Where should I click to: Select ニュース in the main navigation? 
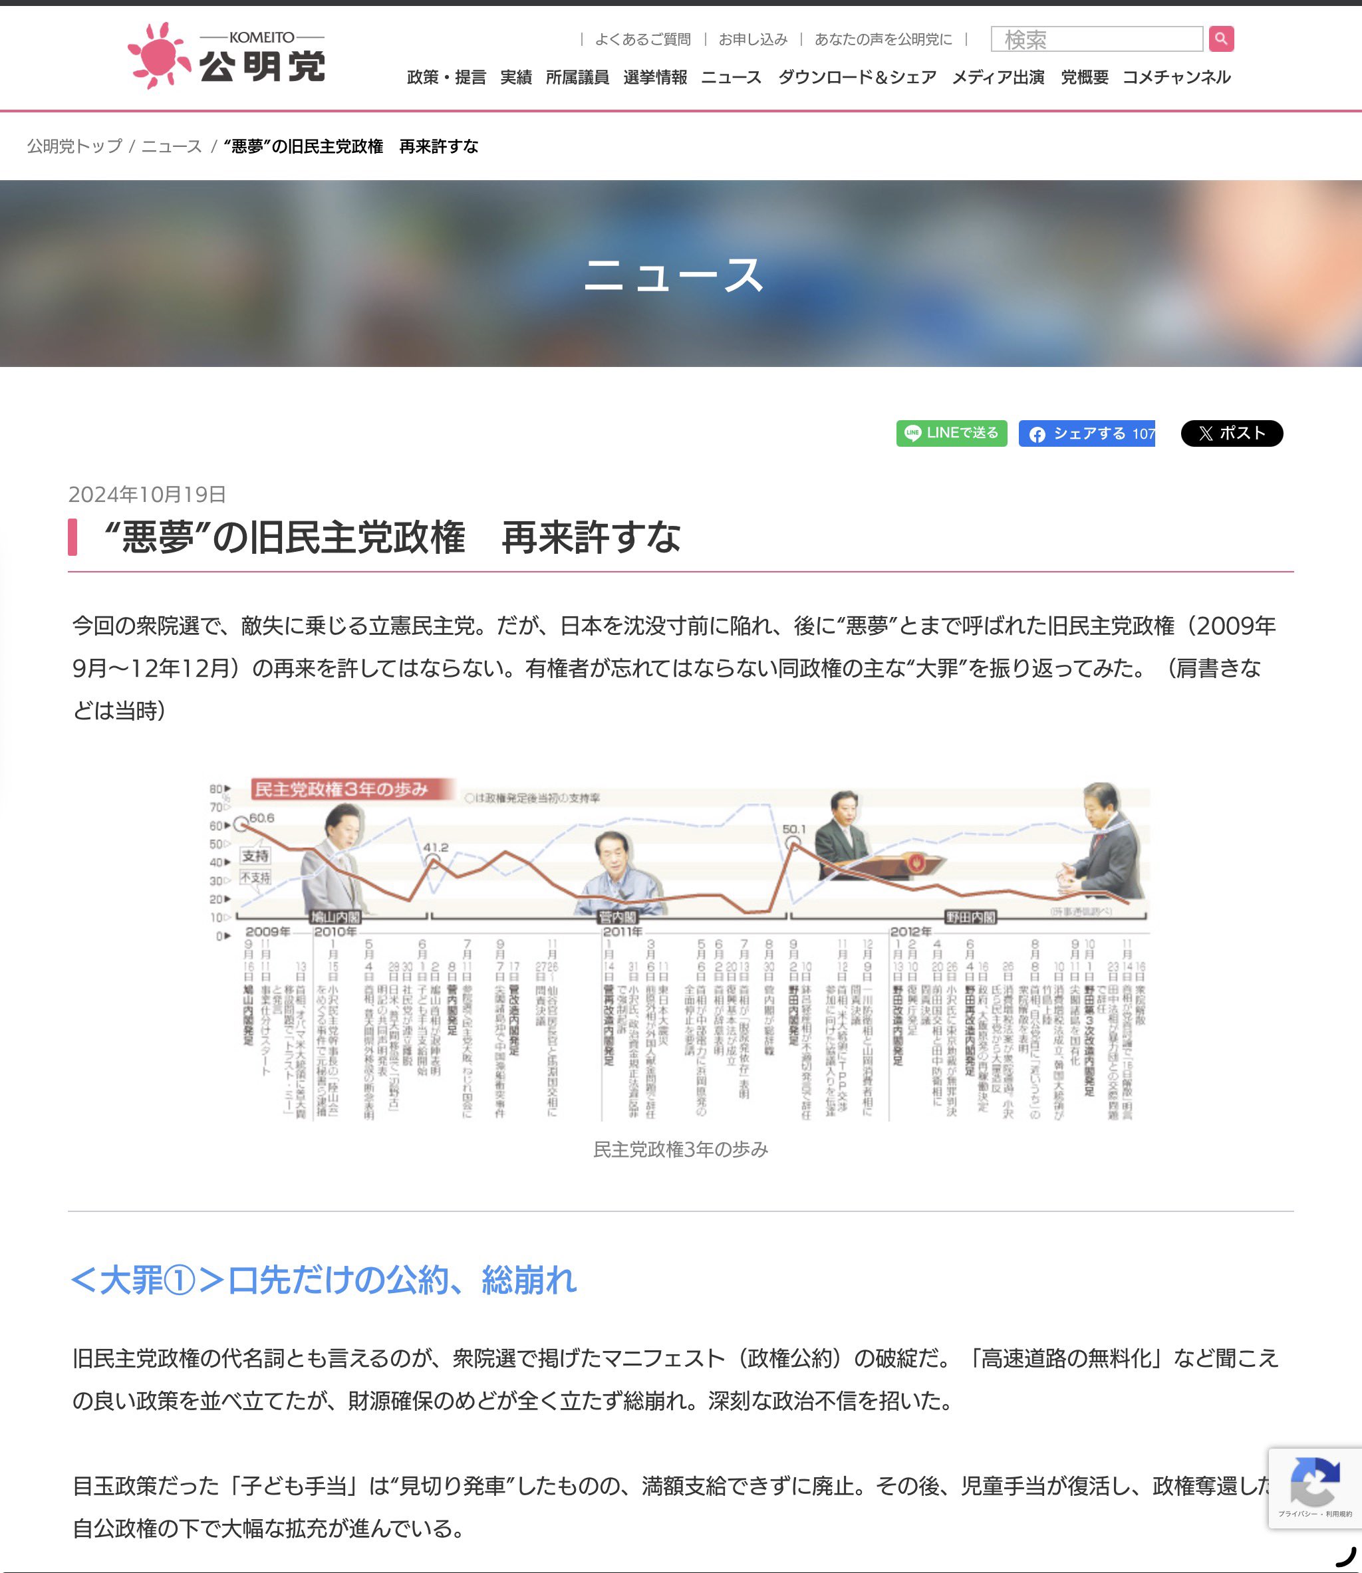click(x=730, y=78)
